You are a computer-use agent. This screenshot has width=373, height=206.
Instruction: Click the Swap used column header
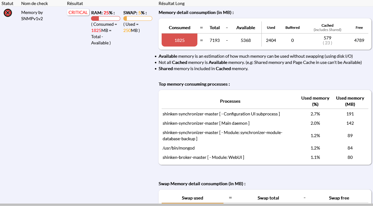[192, 198]
